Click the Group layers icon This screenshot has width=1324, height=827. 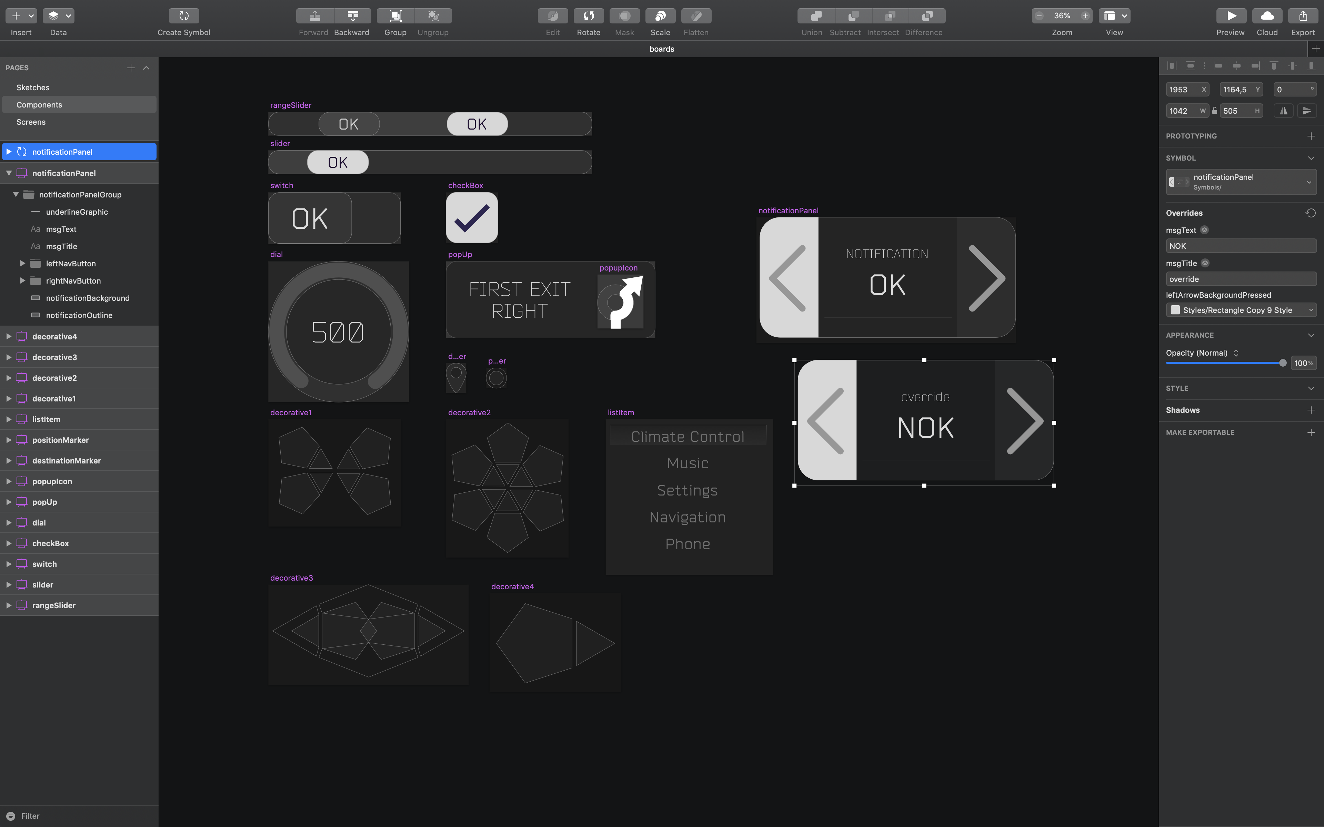pyautogui.click(x=395, y=16)
